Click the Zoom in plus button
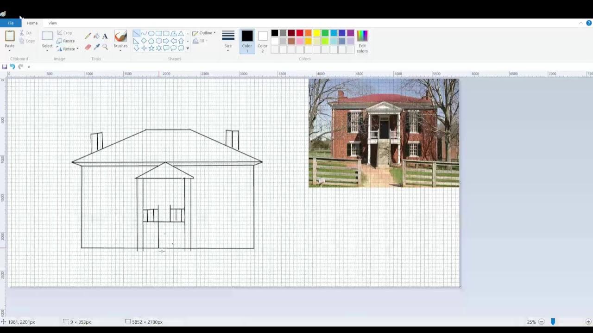This screenshot has width=593, height=333. click(588, 322)
